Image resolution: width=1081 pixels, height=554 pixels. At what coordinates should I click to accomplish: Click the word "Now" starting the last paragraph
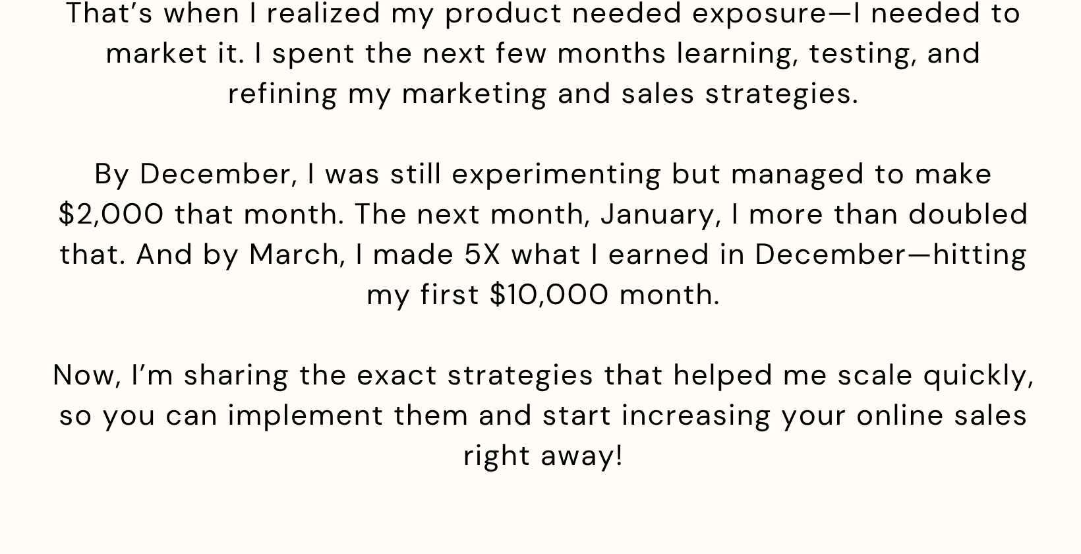point(83,375)
